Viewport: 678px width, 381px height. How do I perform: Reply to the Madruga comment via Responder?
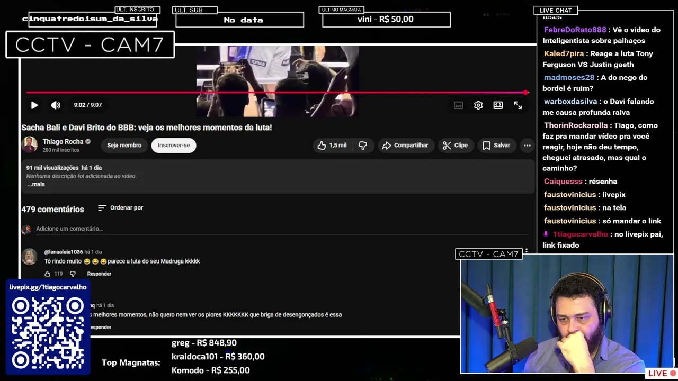(x=99, y=274)
